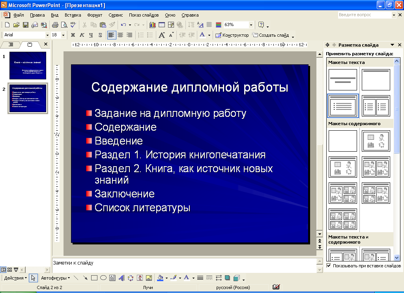Click Decrease Font Size icon

171,35
